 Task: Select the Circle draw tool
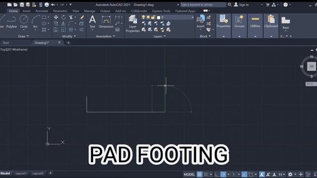24,22
